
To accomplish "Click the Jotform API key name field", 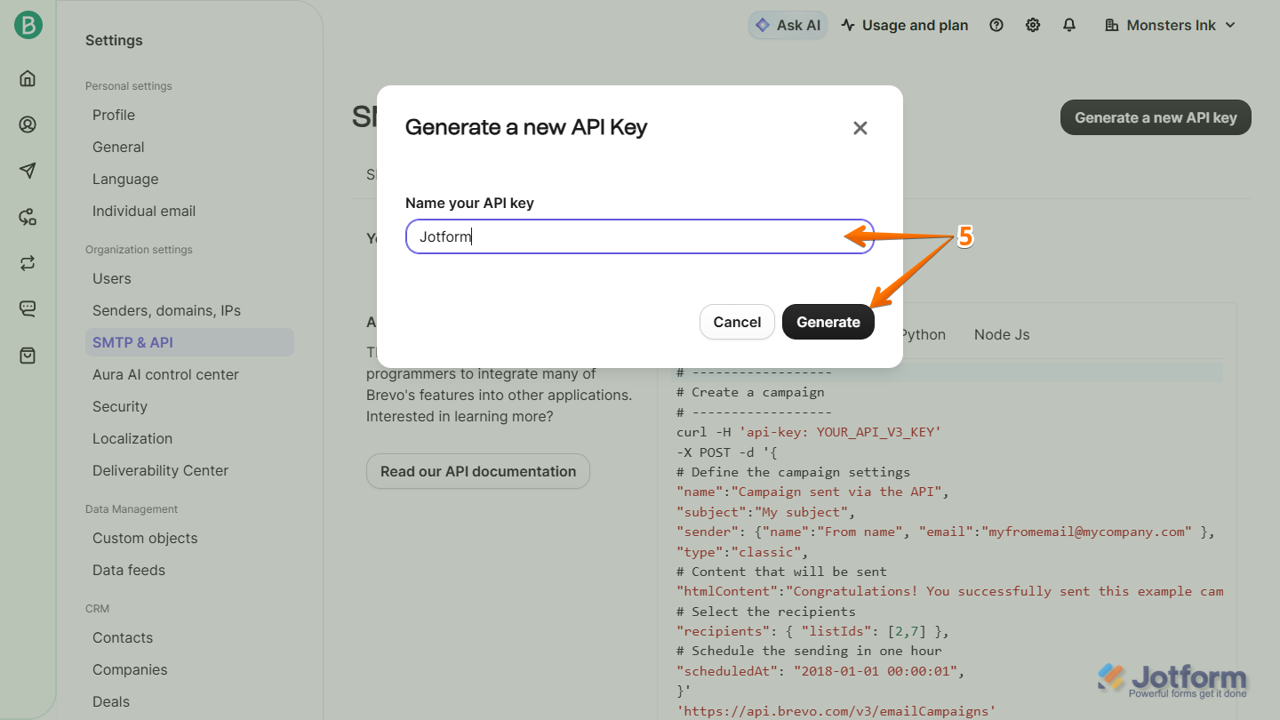I will (x=622, y=236).
